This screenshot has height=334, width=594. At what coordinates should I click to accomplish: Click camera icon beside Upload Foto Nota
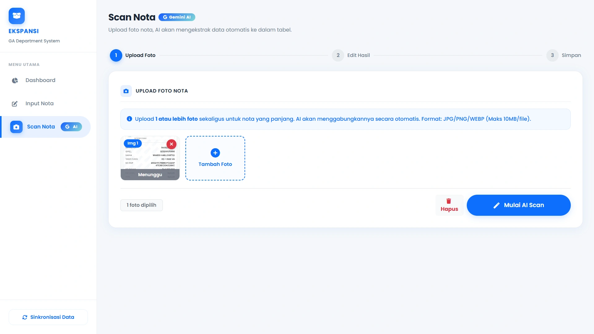(x=126, y=91)
